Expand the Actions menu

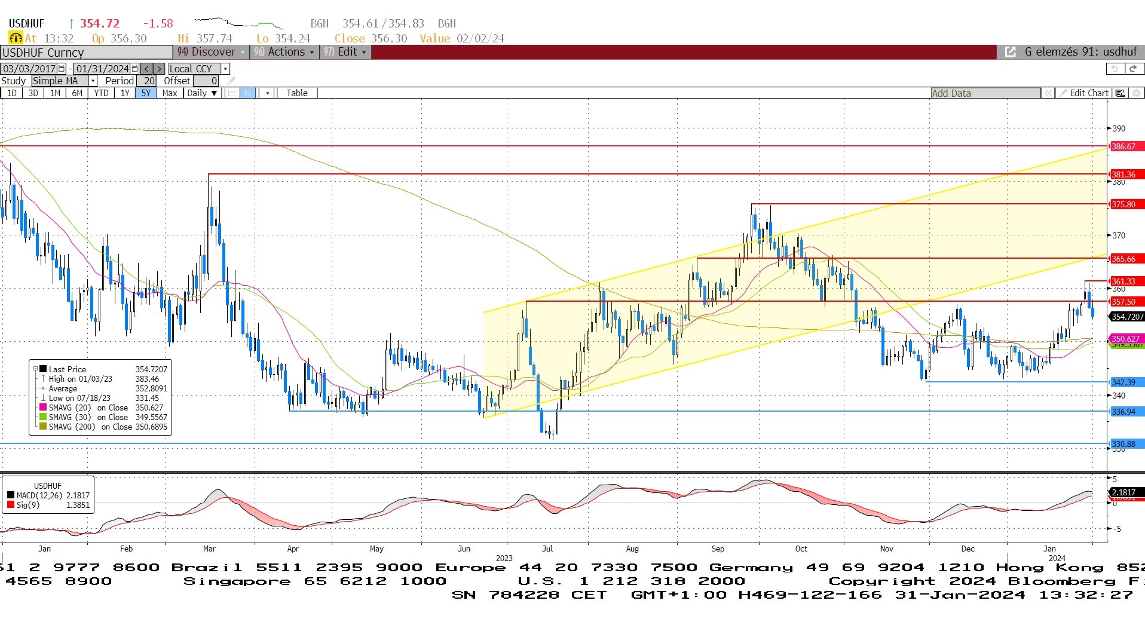[284, 52]
